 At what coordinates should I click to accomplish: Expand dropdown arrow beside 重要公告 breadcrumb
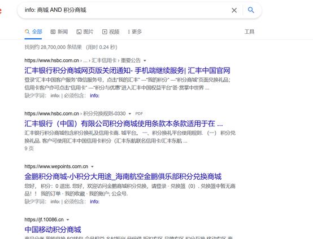(x=145, y=60)
